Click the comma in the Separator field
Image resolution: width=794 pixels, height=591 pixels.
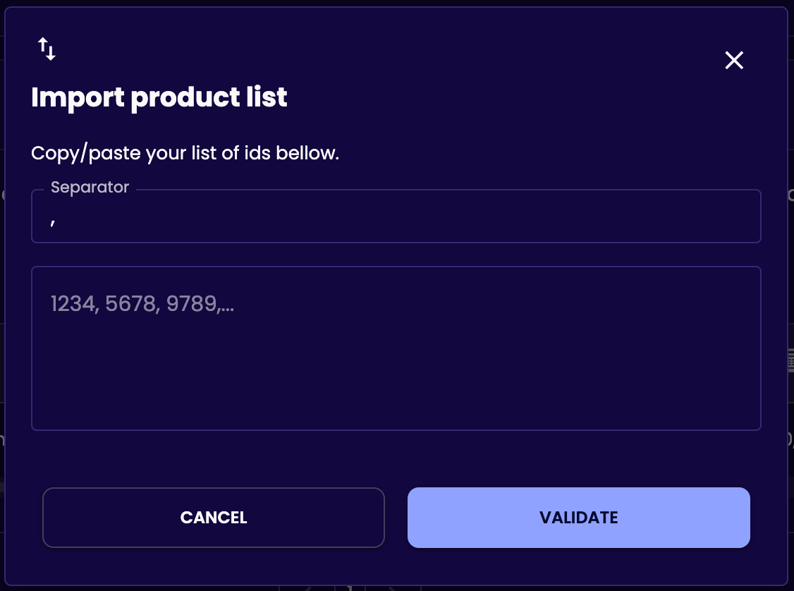pyautogui.click(x=53, y=222)
